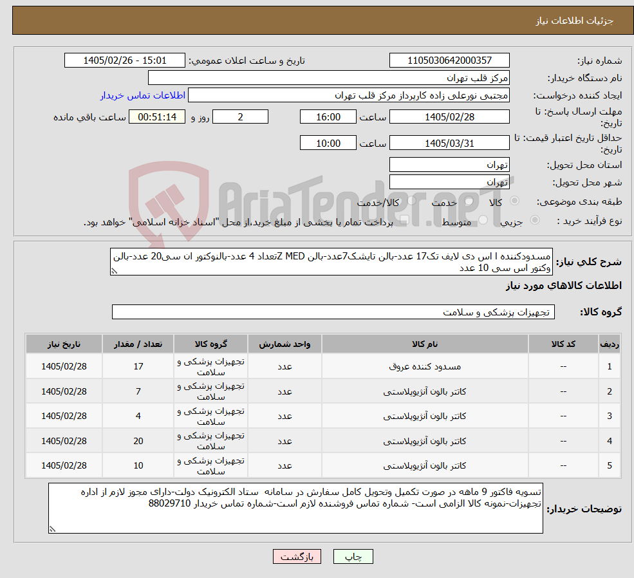Image resolution: width=634 pixels, height=578 pixels.
Task: Click the response deadline date 1405/02/28 field
Action: click(x=449, y=117)
